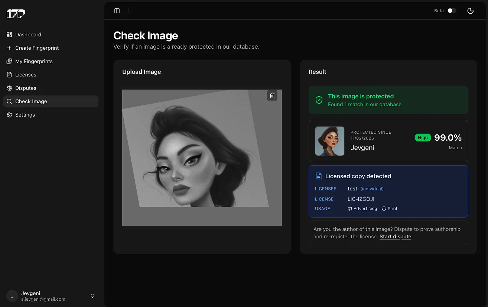Click the Licensed copy document icon

tap(318, 176)
